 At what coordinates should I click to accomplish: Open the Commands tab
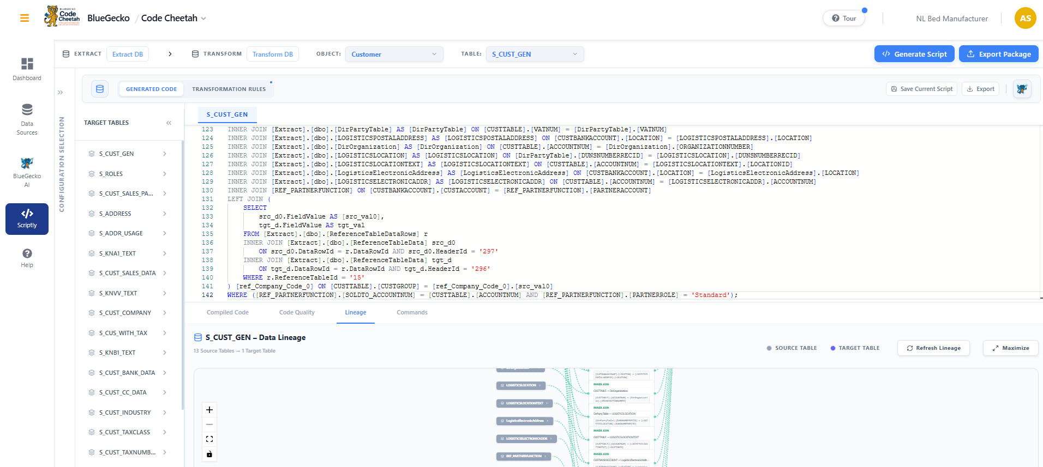[x=412, y=312]
